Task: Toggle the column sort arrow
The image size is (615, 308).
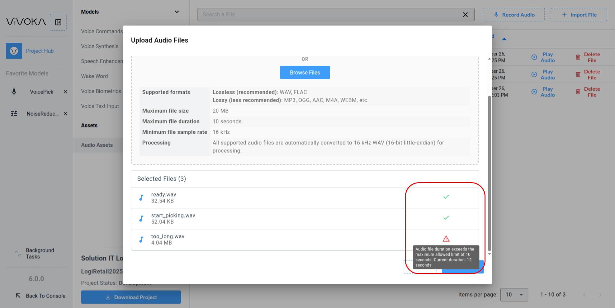Action: (504, 39)
